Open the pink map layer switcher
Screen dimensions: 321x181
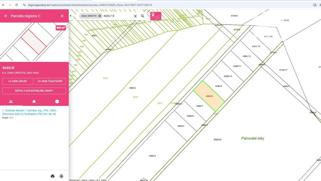click(156, 16)
